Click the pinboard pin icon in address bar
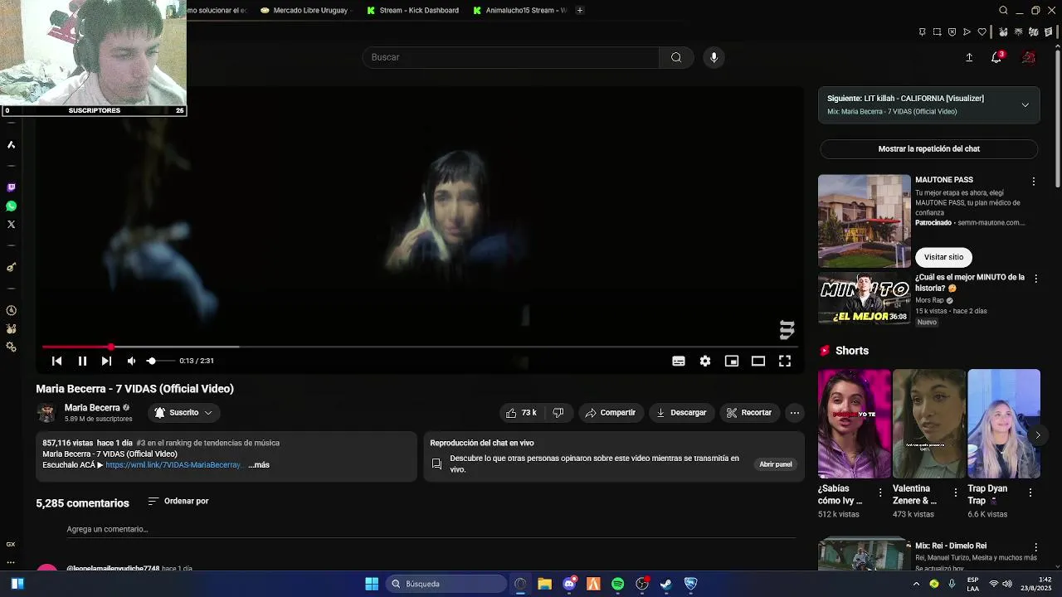The width and height of the screenshot is (1062, 597). (x=922, y=32)
